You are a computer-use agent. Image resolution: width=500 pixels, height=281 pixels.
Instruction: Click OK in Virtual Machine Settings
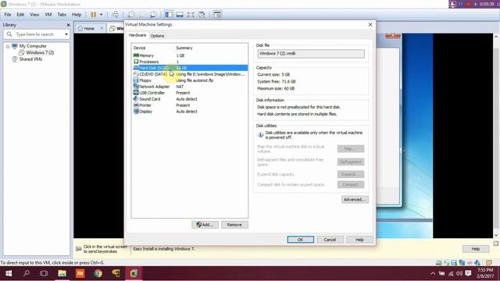[x=300, y=240]
